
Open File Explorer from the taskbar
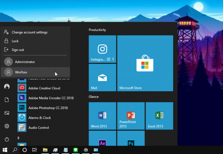[45, 150]
